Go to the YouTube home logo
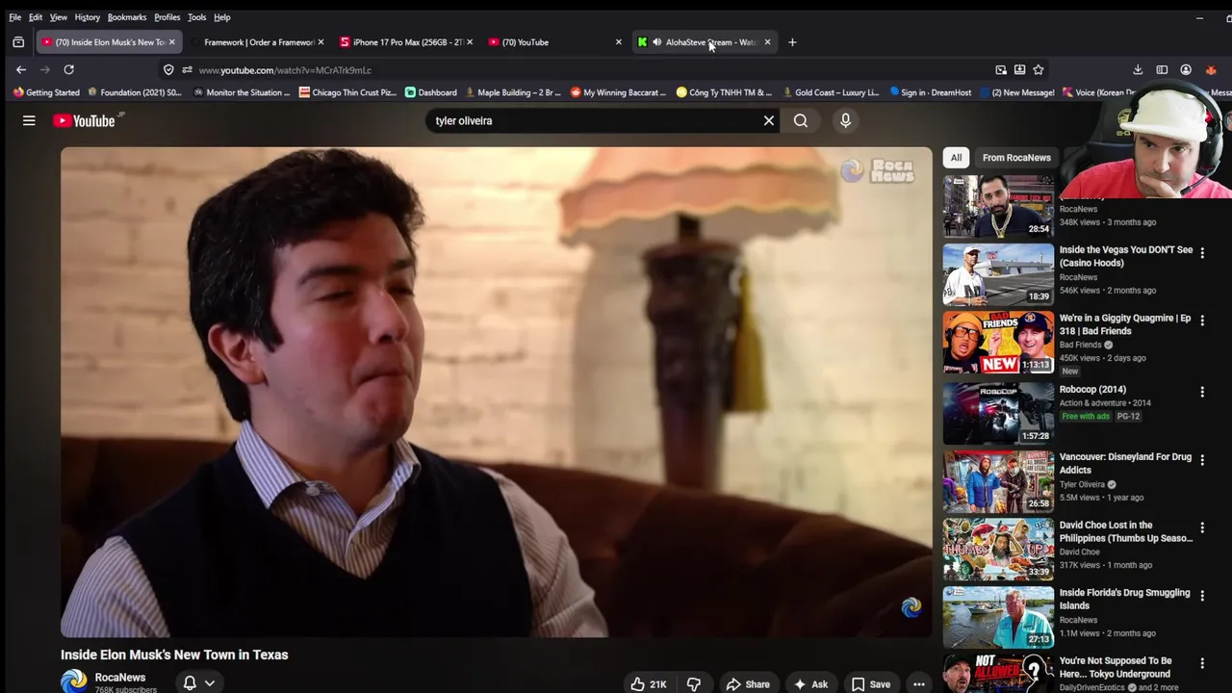 pyautogui.click(x=84, y=120)
